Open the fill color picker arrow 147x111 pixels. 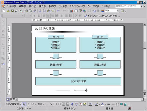[x=93, y=104]
